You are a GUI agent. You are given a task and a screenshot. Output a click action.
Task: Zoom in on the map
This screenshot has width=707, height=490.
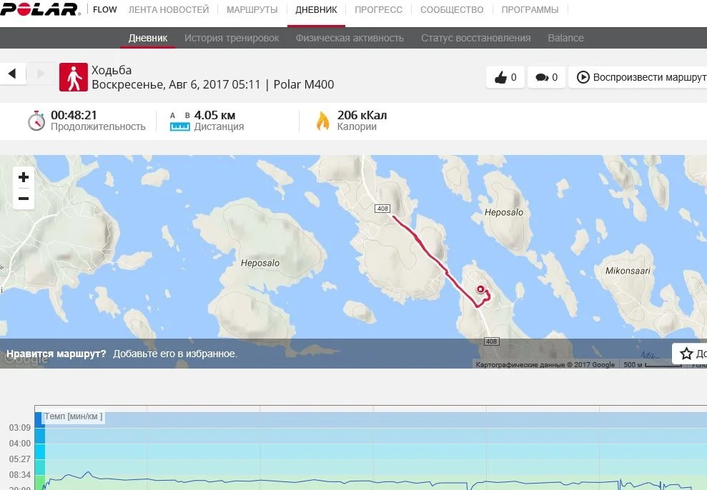pyautogui.click(x=24, y=177)
